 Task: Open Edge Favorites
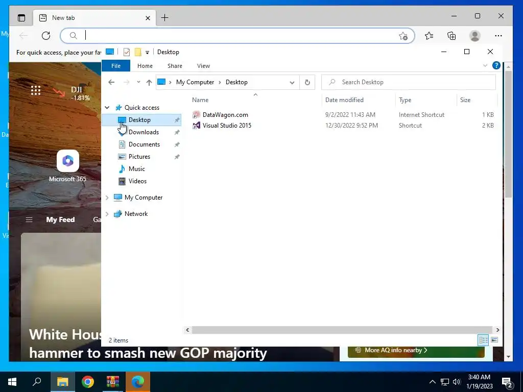429,36
